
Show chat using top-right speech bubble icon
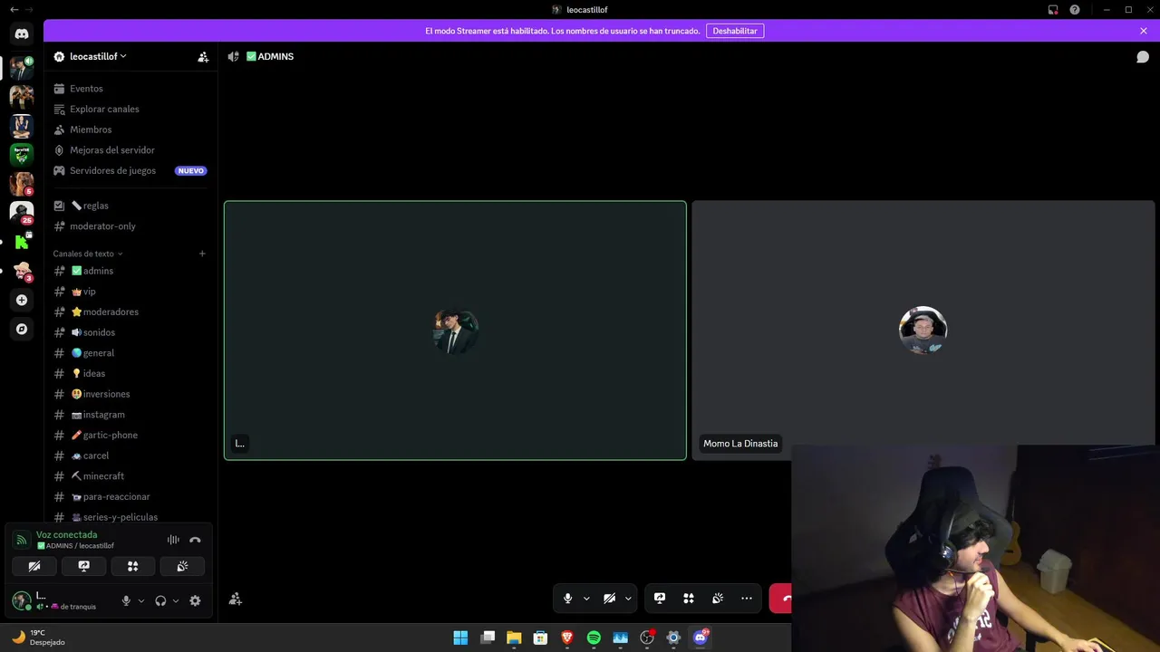point(1143,56)
